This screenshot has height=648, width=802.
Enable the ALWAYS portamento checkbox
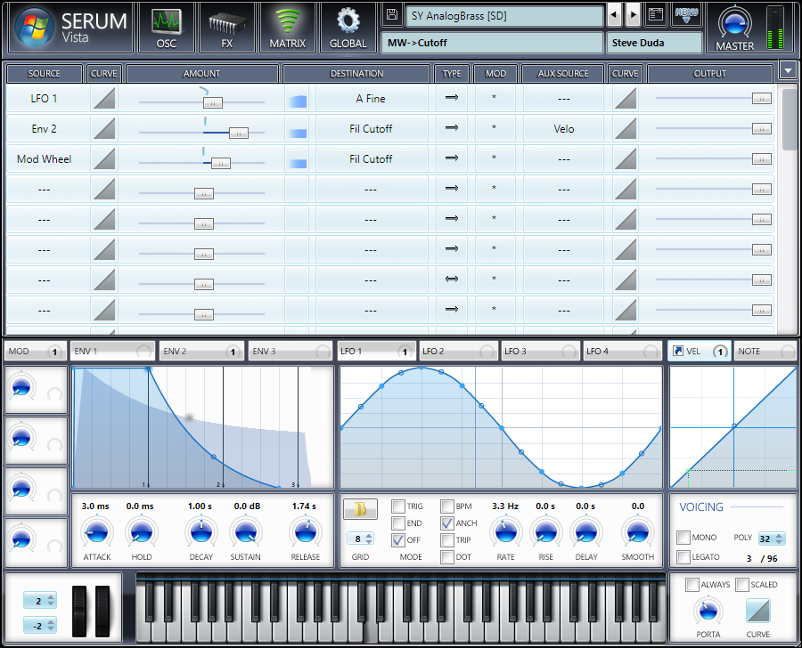tap(692, 584)
